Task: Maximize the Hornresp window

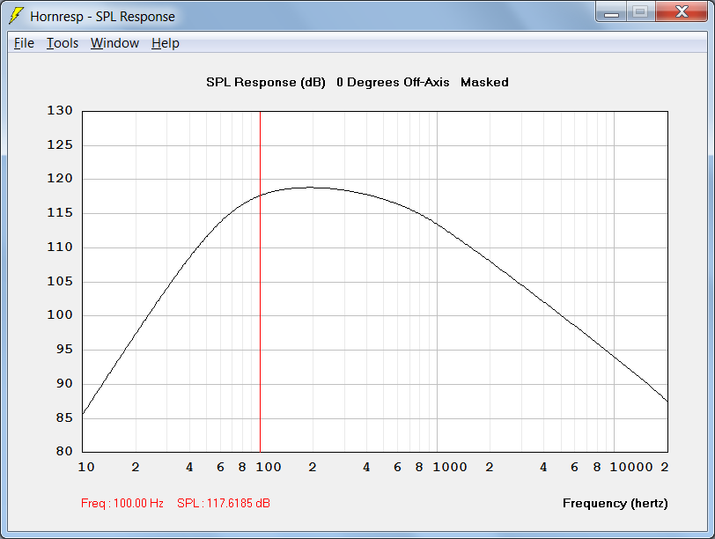Action: pos(640,12)
